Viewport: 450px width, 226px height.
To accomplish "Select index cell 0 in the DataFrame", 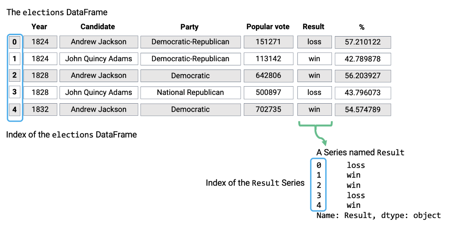I will tap(15, 42).
